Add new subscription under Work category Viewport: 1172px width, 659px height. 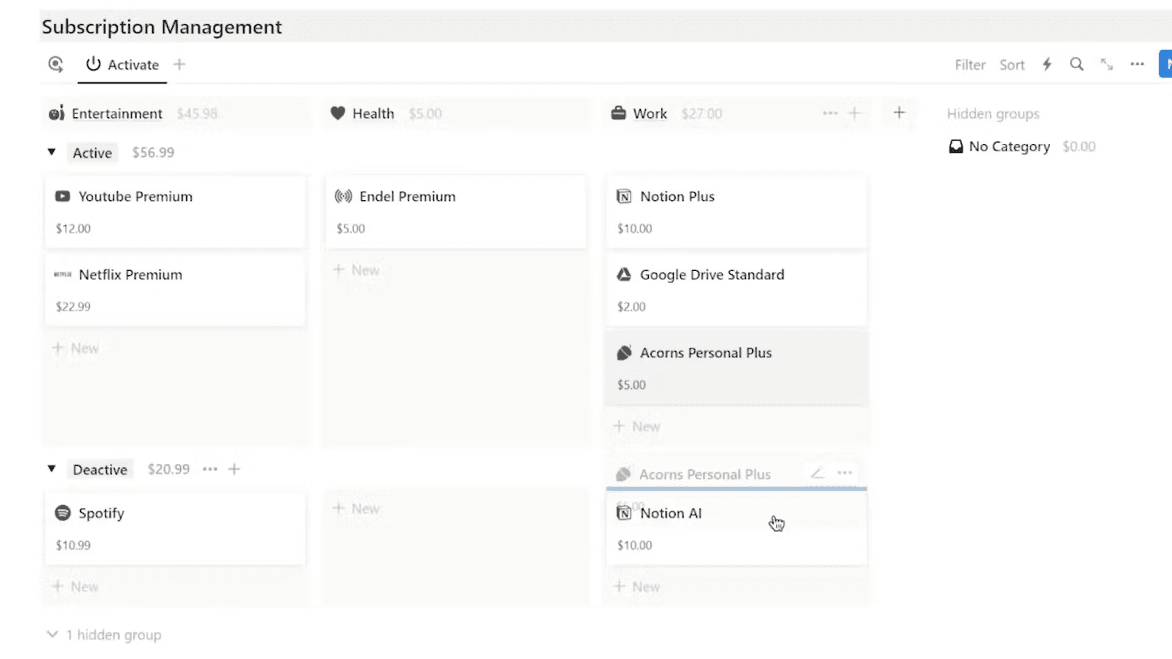(x=637, y=427)
